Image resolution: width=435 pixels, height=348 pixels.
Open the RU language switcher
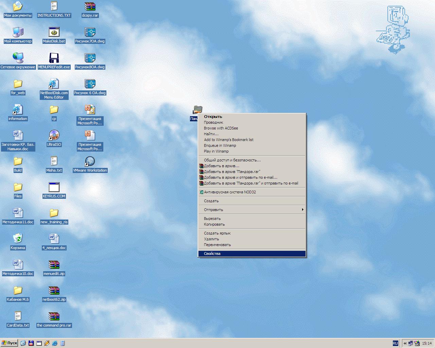click(395, 343)
